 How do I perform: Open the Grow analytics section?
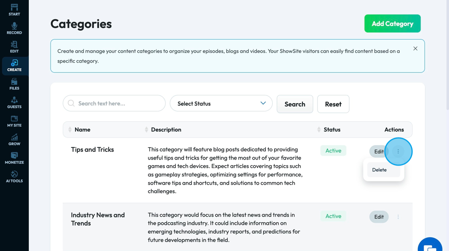(x=14, y=140)
